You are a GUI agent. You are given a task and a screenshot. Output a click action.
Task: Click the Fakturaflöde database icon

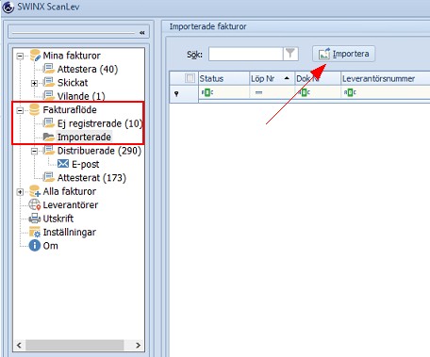[x=35, y=109]
